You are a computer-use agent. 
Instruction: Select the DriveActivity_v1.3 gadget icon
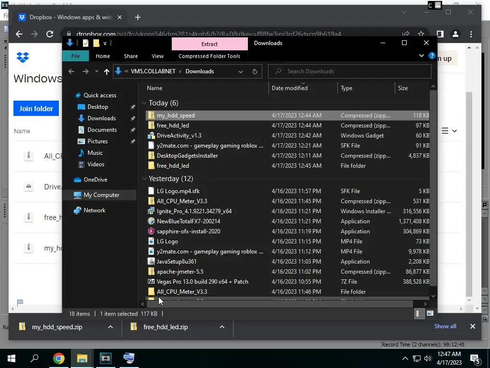click(x=151, y=135)
